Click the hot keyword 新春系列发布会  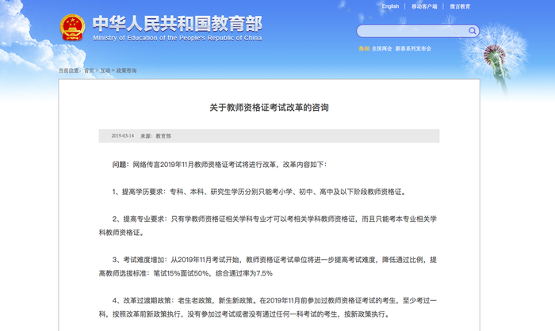(413, 48)
